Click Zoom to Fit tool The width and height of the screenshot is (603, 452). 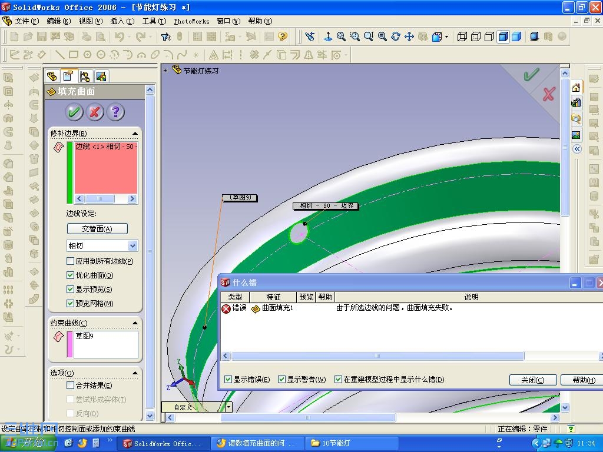click(341, 36)
